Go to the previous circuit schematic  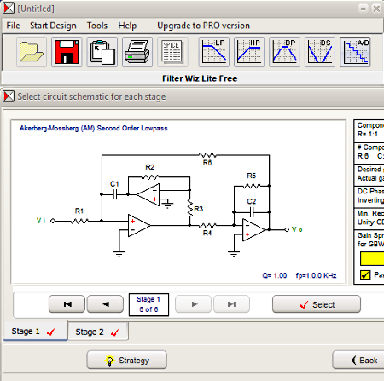(105, 304)
